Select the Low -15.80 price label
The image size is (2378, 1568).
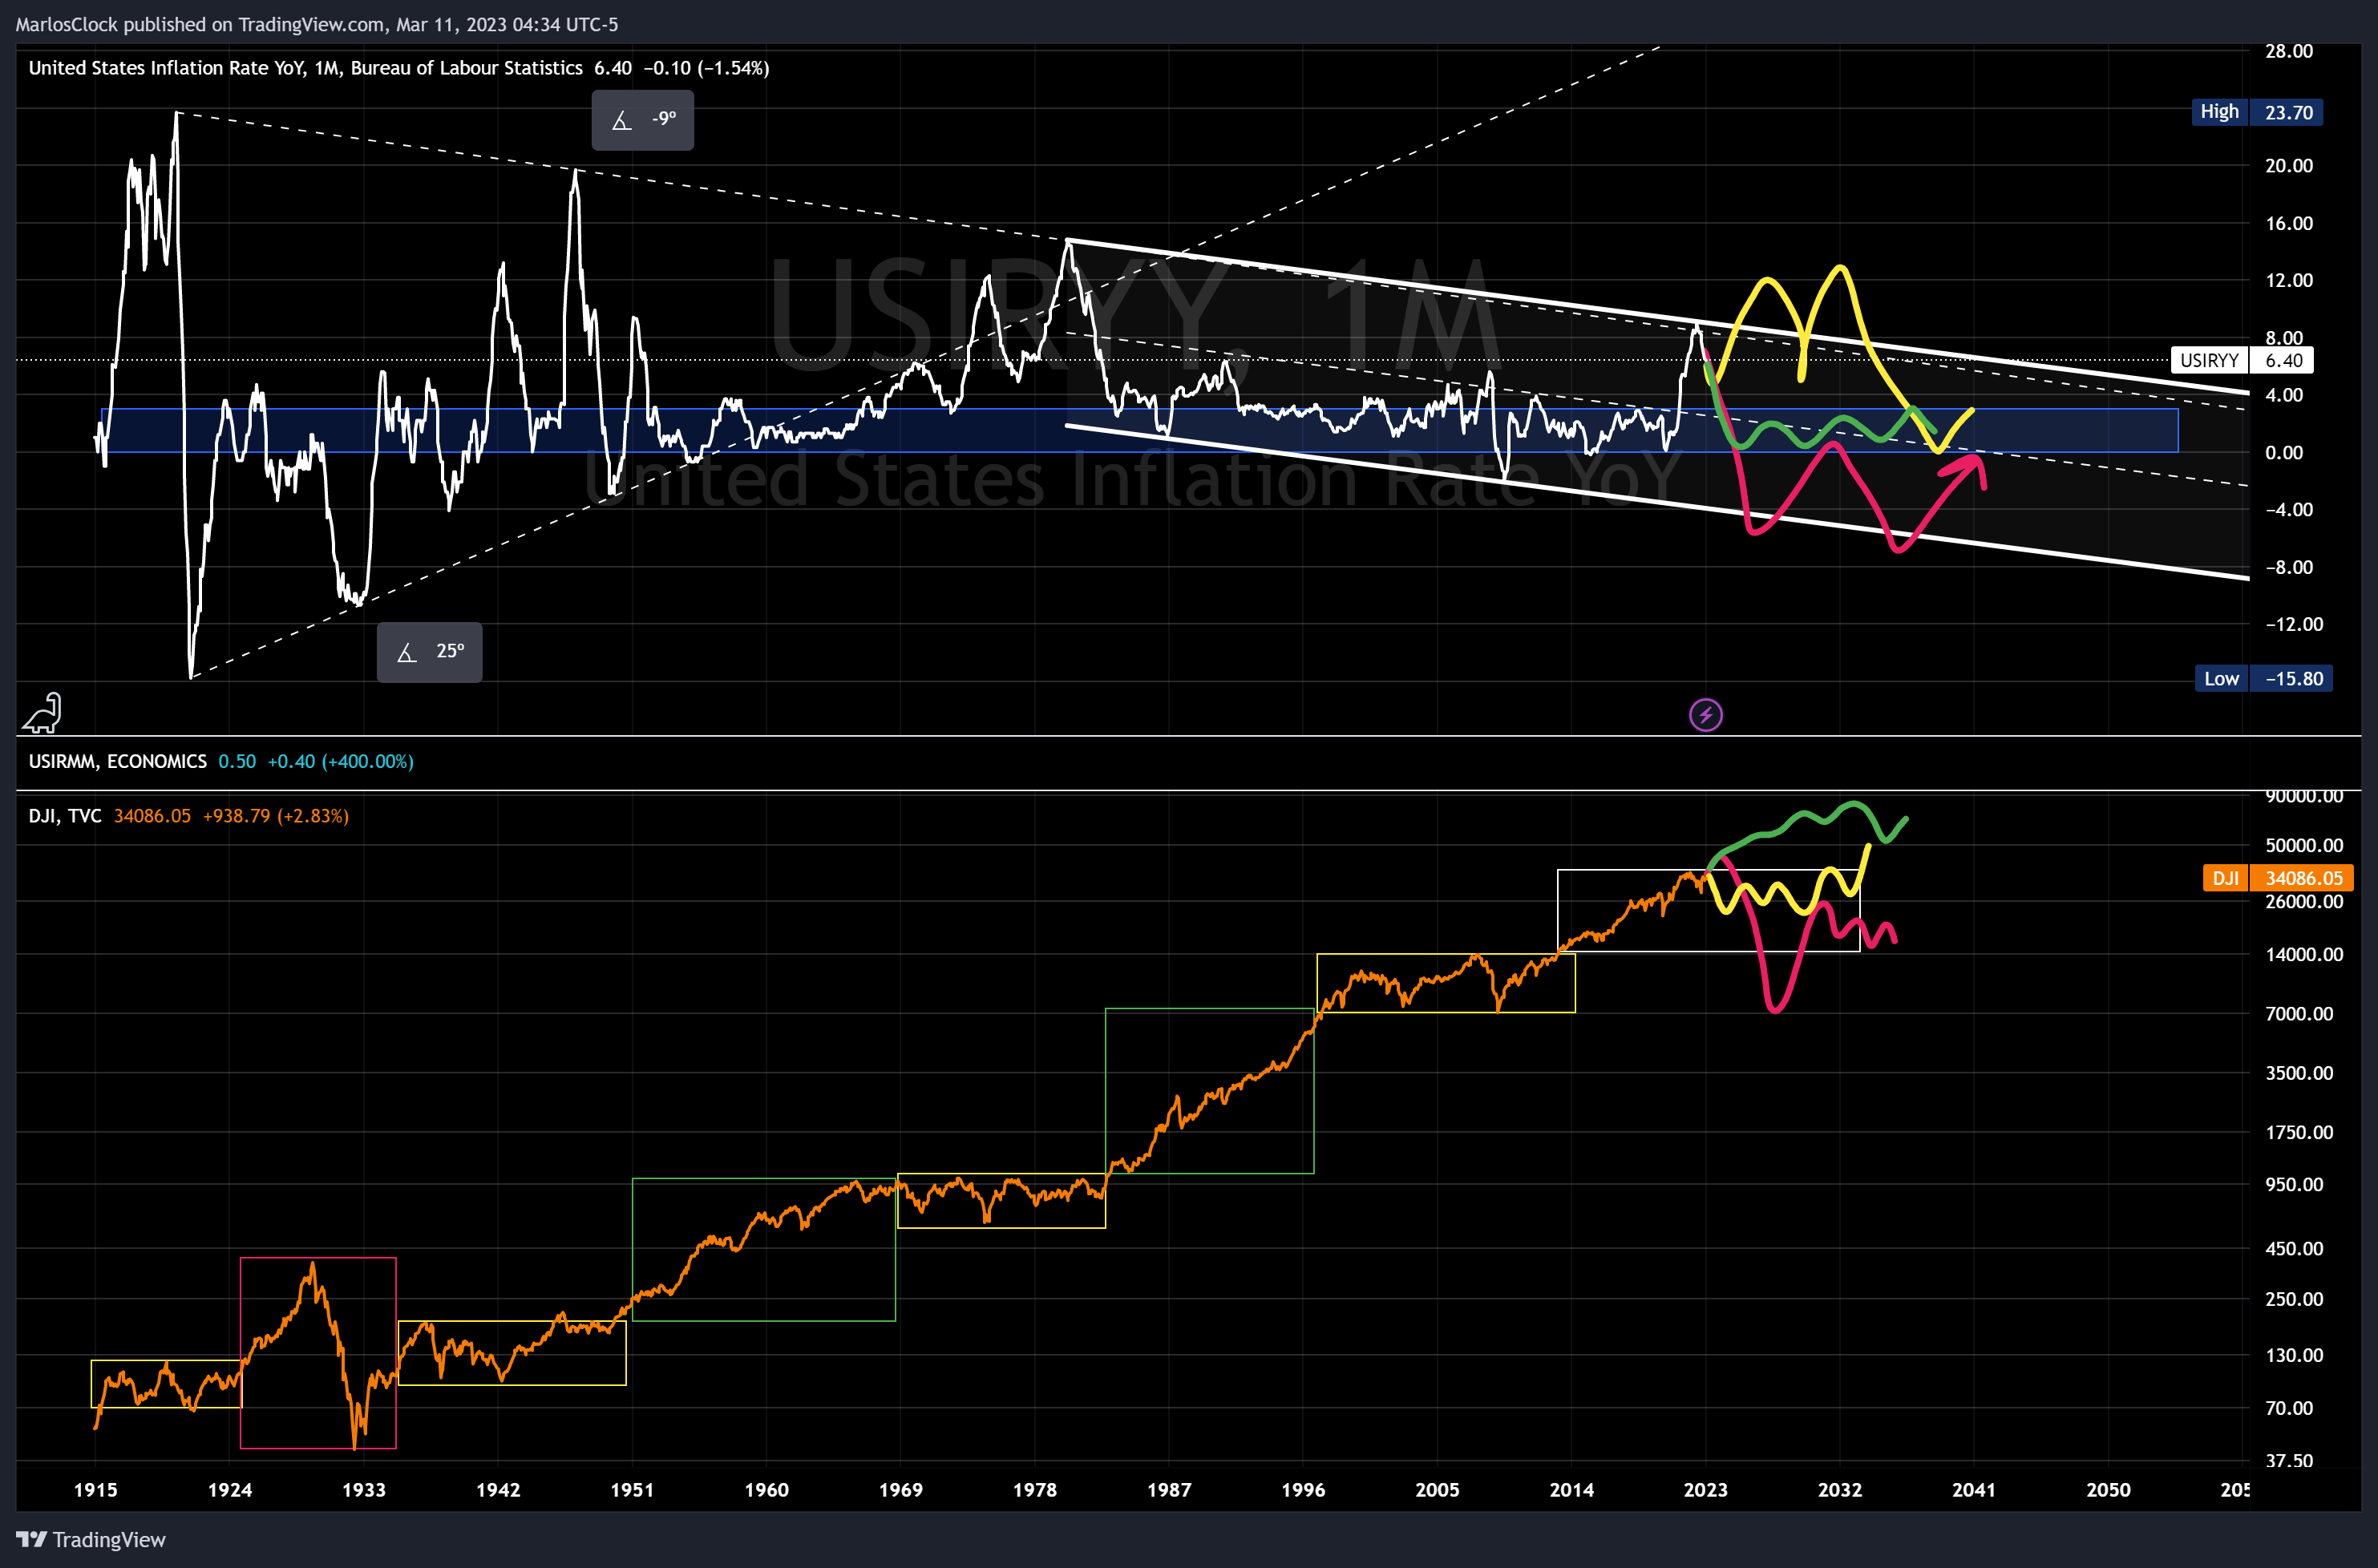coord(2263,678)
